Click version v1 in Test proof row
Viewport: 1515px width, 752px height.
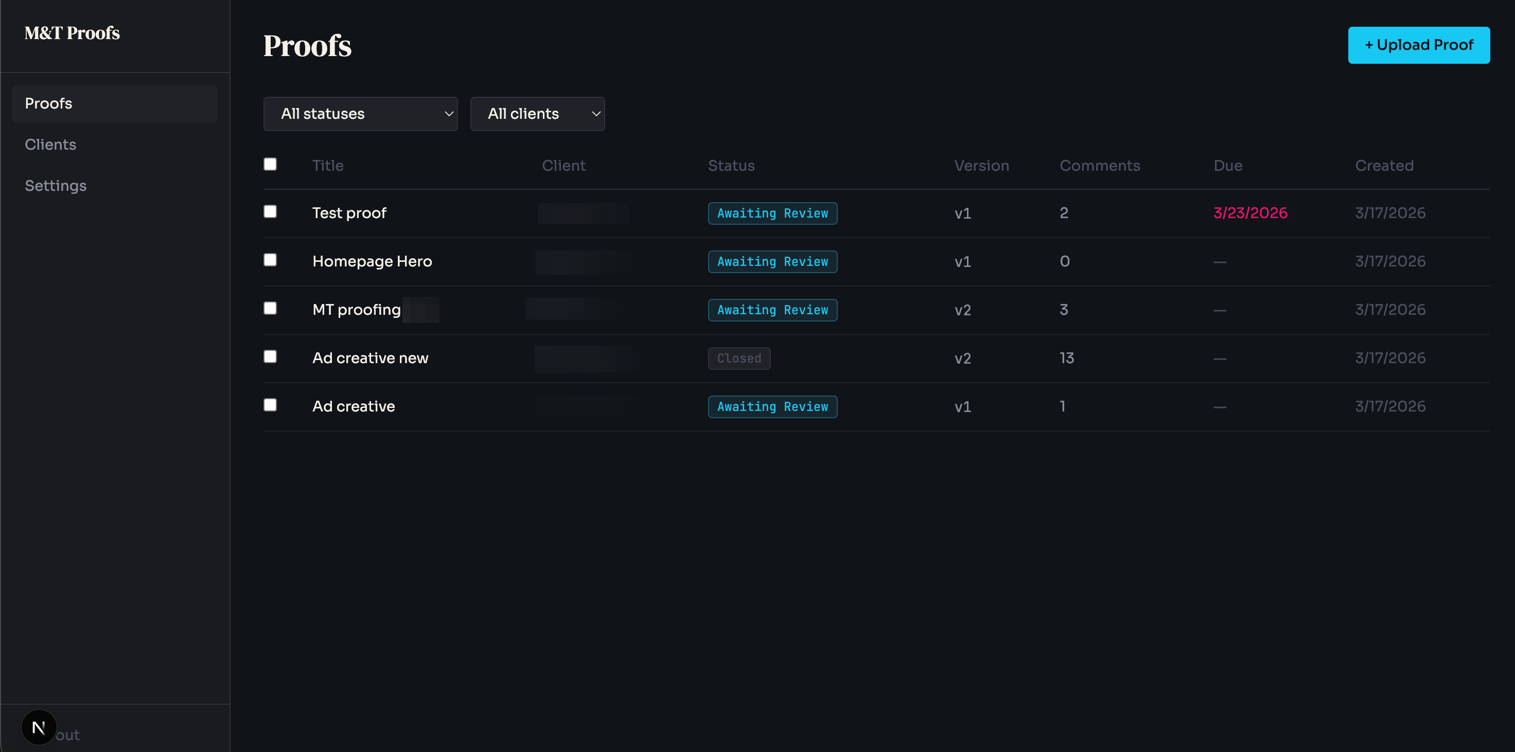click(x=963, y=213)
